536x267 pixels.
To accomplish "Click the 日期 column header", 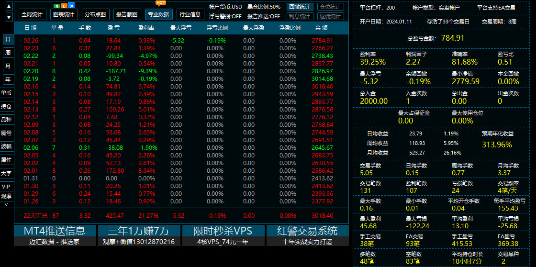I will [x=31, y=28].
